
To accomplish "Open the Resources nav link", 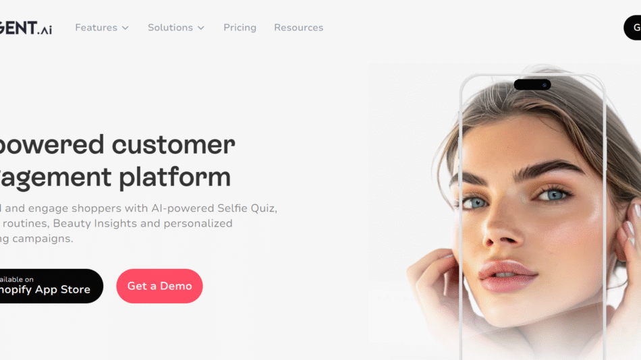I will tap(298, 28).
